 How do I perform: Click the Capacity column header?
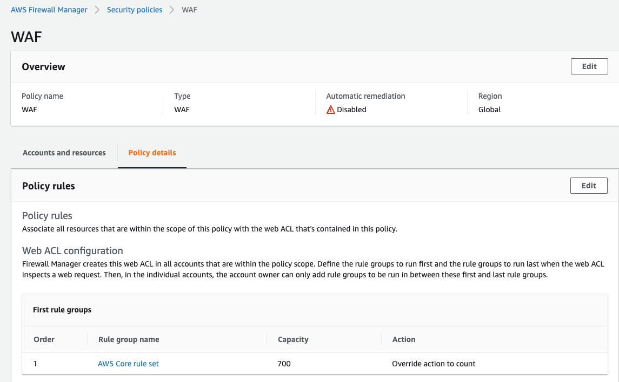click(293, 339)
